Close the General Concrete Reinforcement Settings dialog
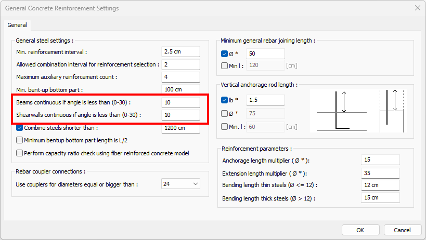The height and width of the screenshot is (240, 426). [417, 8]
